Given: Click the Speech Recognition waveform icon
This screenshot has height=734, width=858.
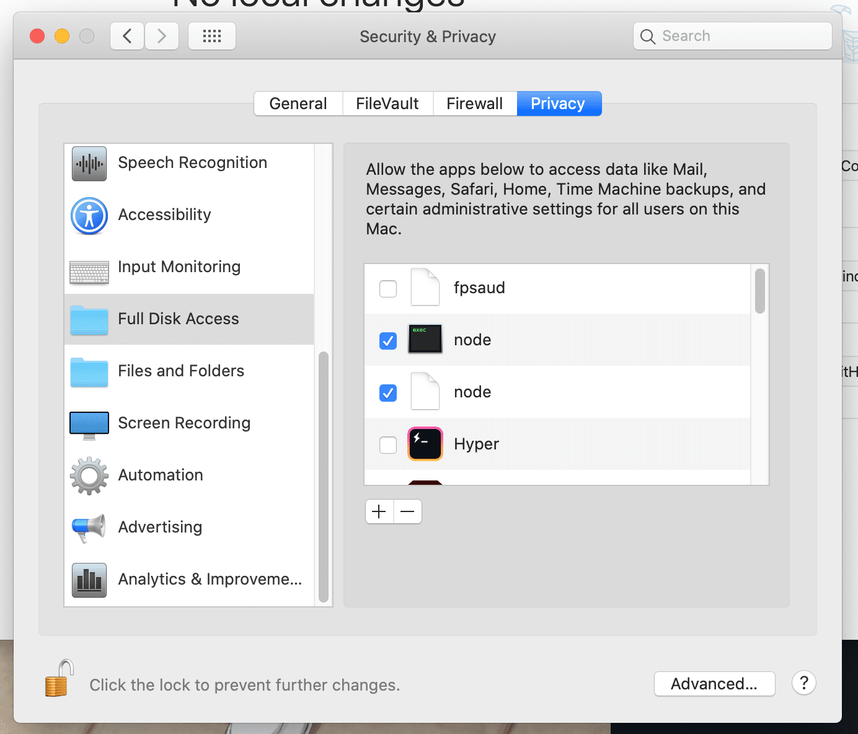Looking at the screenshot, I should [x=89, y=164].
